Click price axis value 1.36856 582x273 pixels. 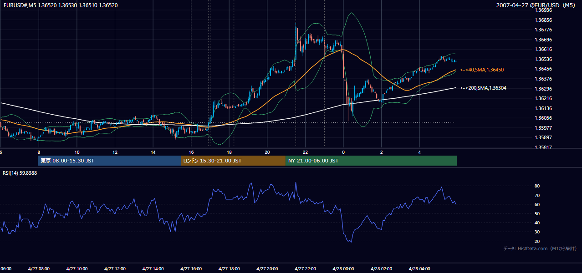[x=543, y=20]
